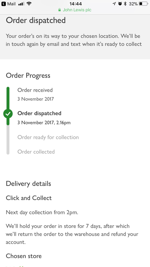Tap the 14:44 clock in status bar
The image size is (150, 267).
click(x=76, y=4)
